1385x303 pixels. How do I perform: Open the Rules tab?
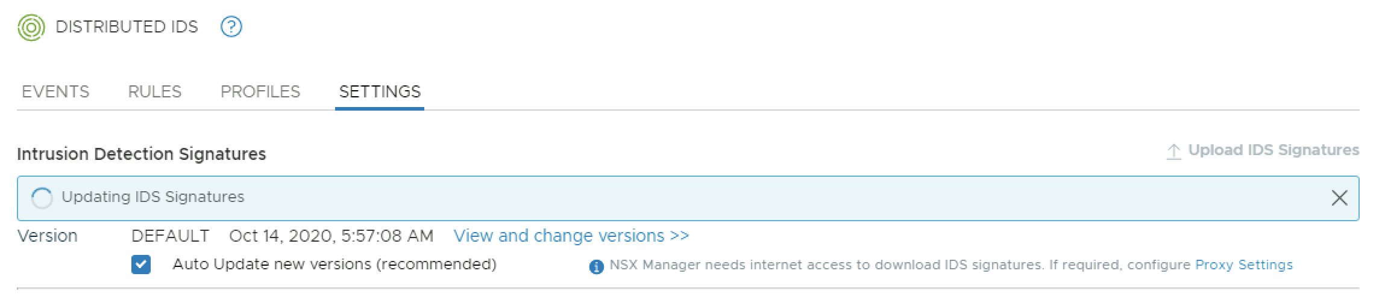pyautogui.click(x=155, y=92)
